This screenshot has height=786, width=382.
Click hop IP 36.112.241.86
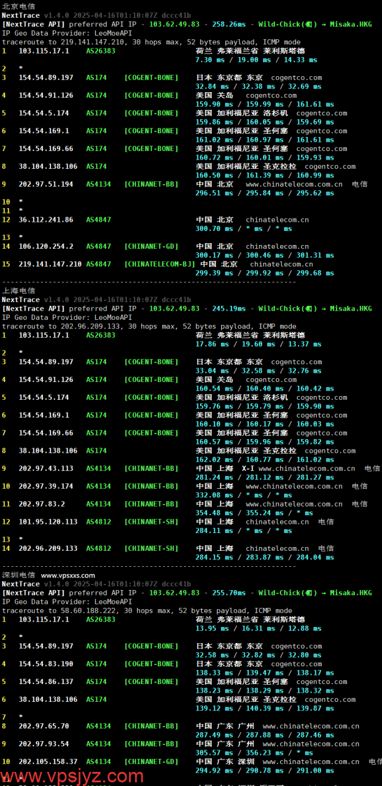click(x=45, y=220)
